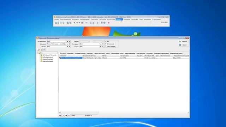Open the Экскурсия dropdown
Viewport: 226px width, 127px height.
67,44
